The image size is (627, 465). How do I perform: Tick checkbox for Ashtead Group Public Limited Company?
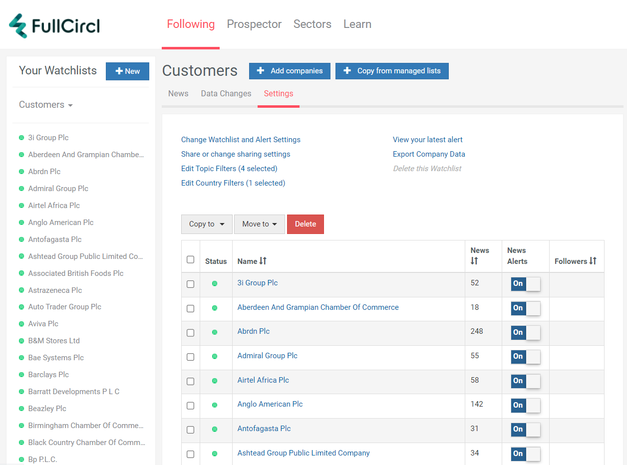(190, 454)
